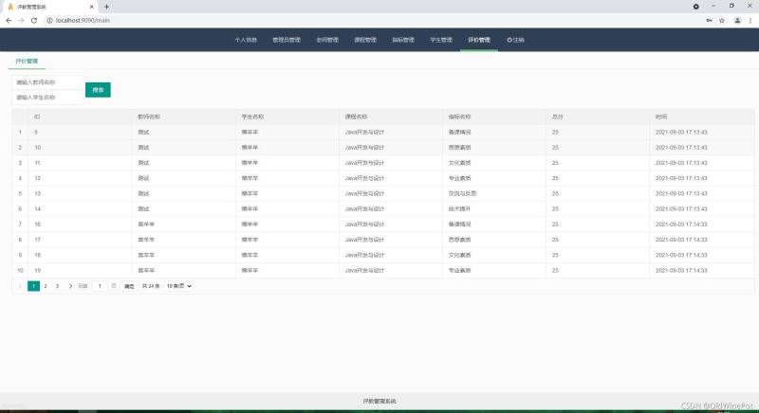
Task: Open the saved password key icon
Action: 709,20
